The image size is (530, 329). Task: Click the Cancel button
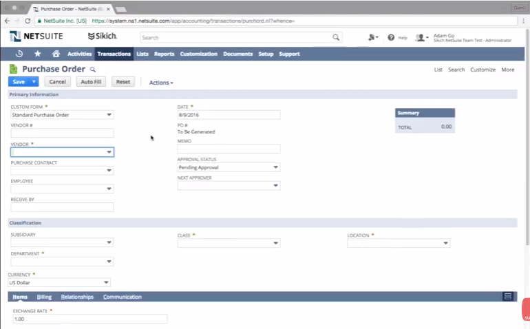[58, 82]
